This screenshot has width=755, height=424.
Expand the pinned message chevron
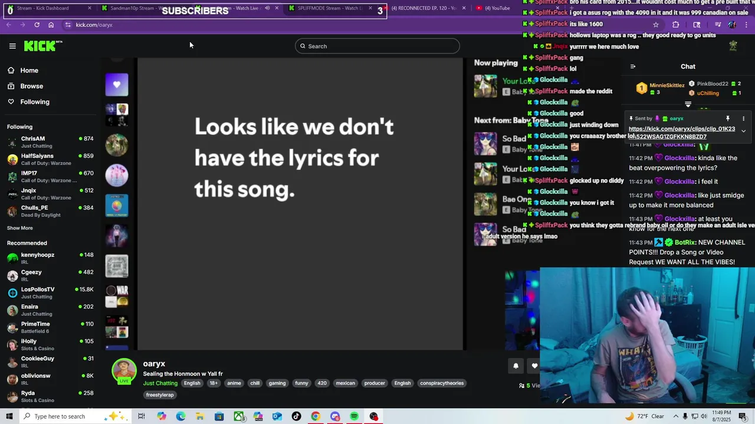coord(743,131)
